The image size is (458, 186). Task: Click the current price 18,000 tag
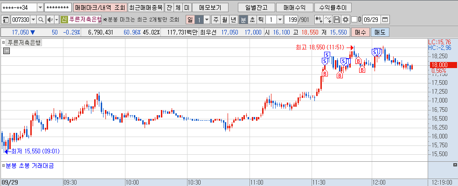(444, 65)
